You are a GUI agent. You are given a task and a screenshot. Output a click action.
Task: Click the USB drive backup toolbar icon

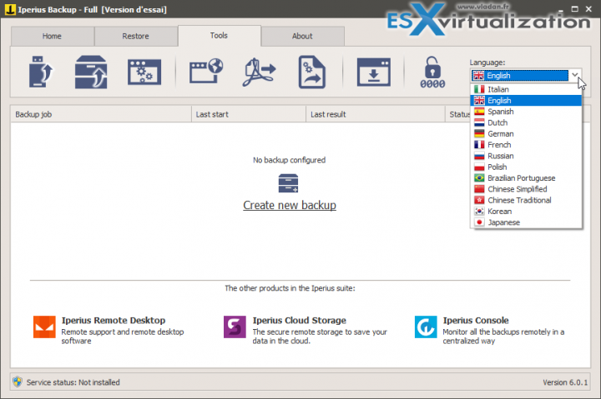tap(41, 72)
